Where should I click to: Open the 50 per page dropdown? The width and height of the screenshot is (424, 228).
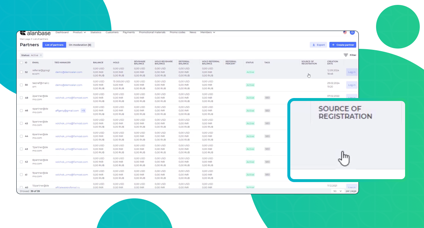pyautogui.click(x=337, y=191)
